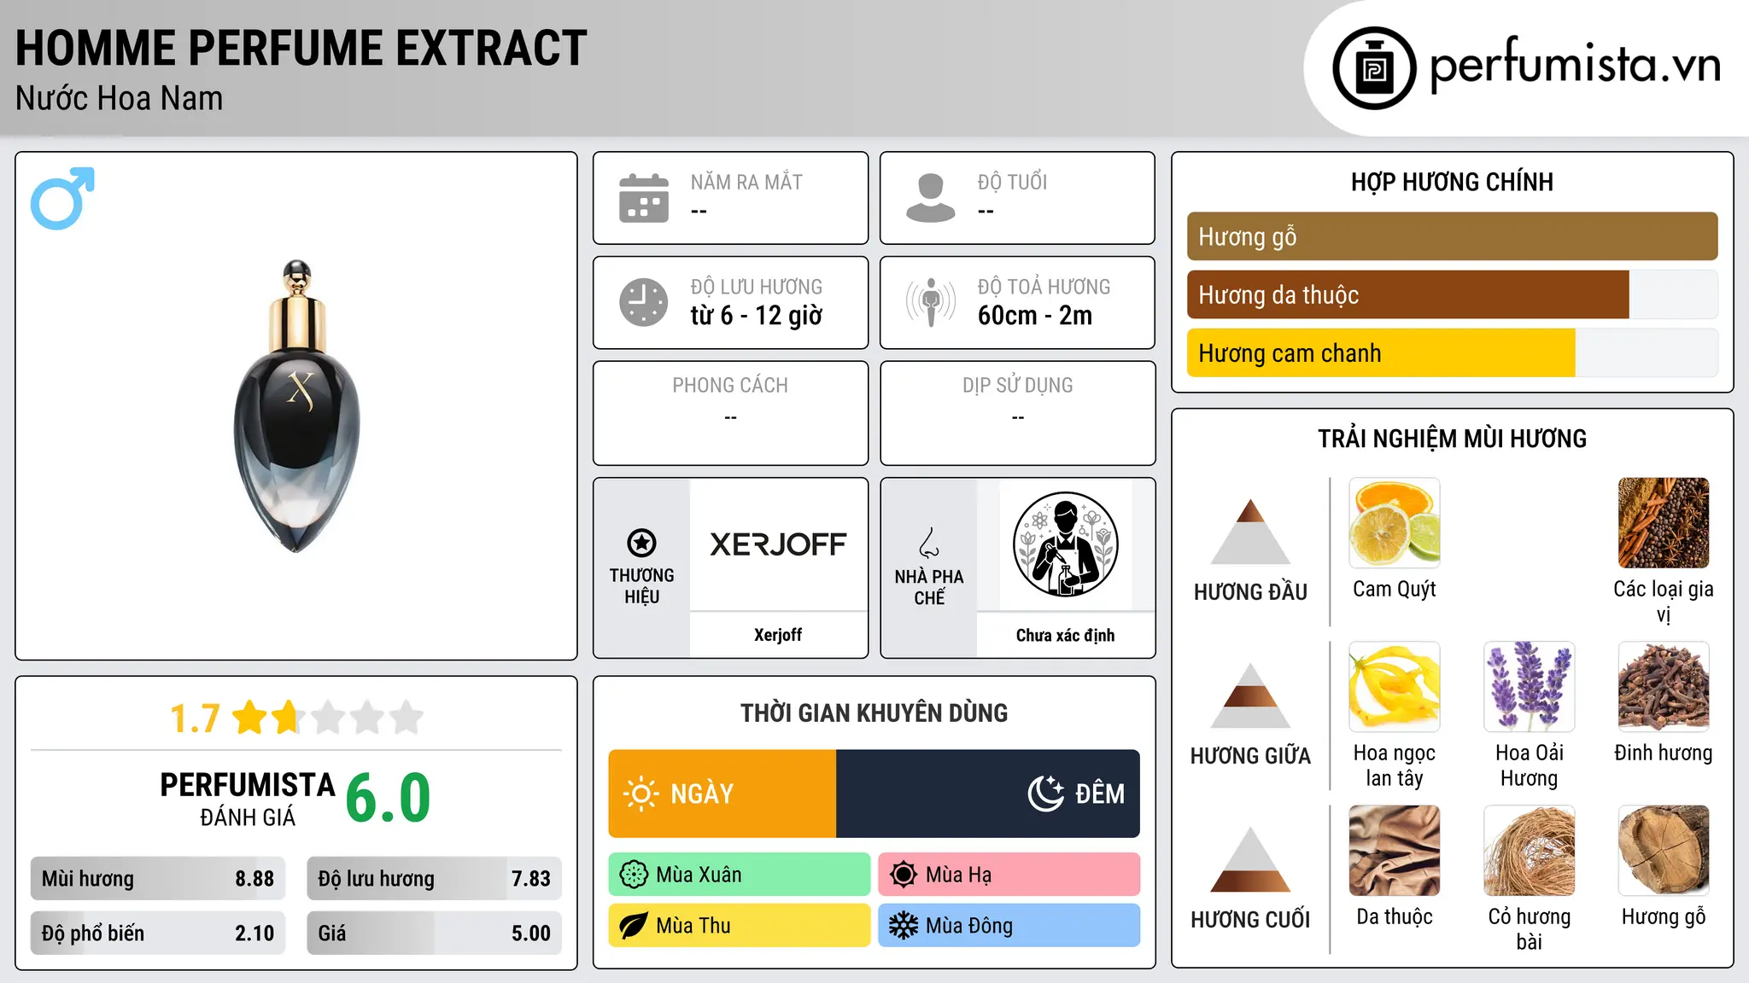Click the snowflake icon for Mùa Đông

tap(904, 926)
